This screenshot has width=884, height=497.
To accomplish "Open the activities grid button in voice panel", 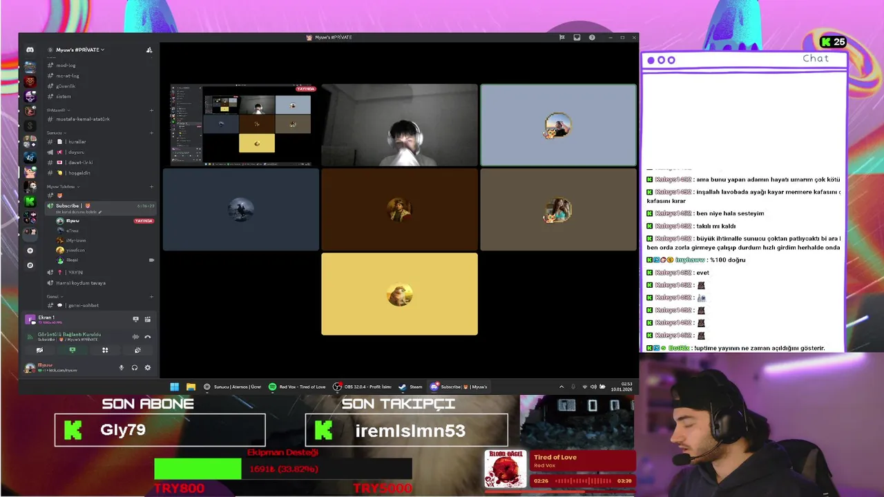I will coord(105,350).
